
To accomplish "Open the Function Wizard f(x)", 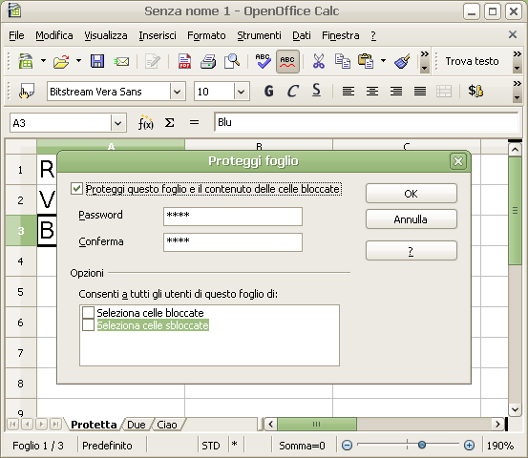I will (145, 123).
